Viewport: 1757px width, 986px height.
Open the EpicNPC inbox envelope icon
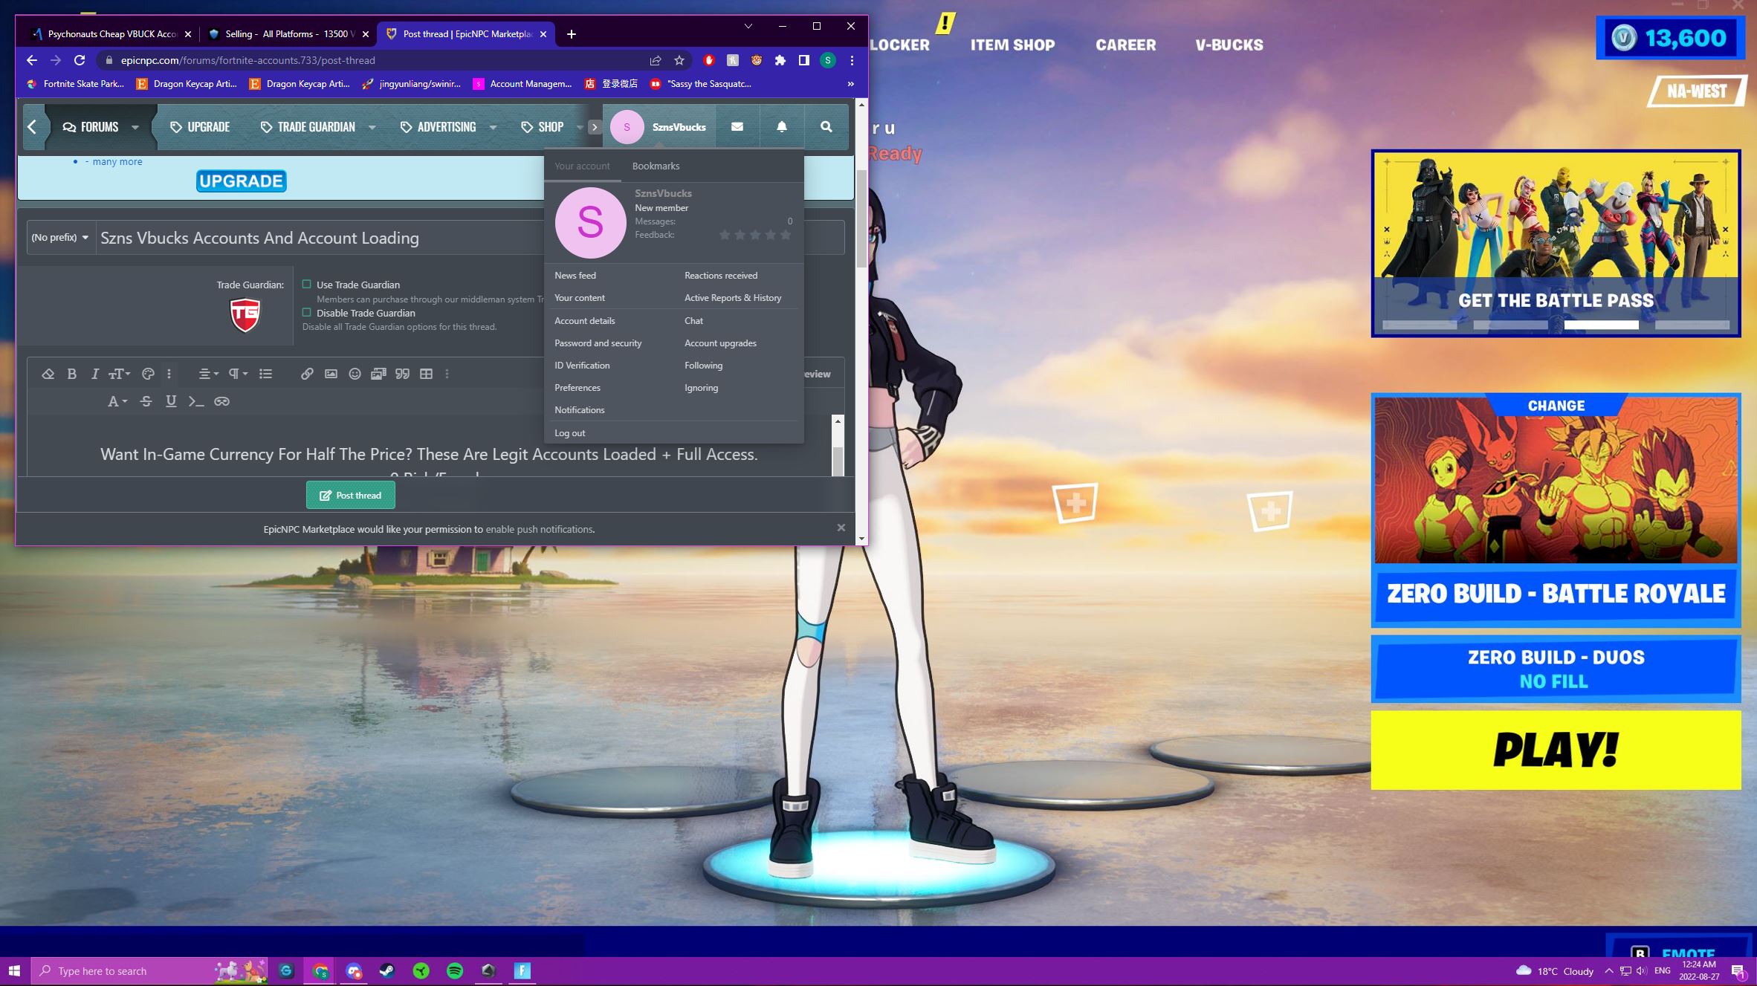pos(737,127)
